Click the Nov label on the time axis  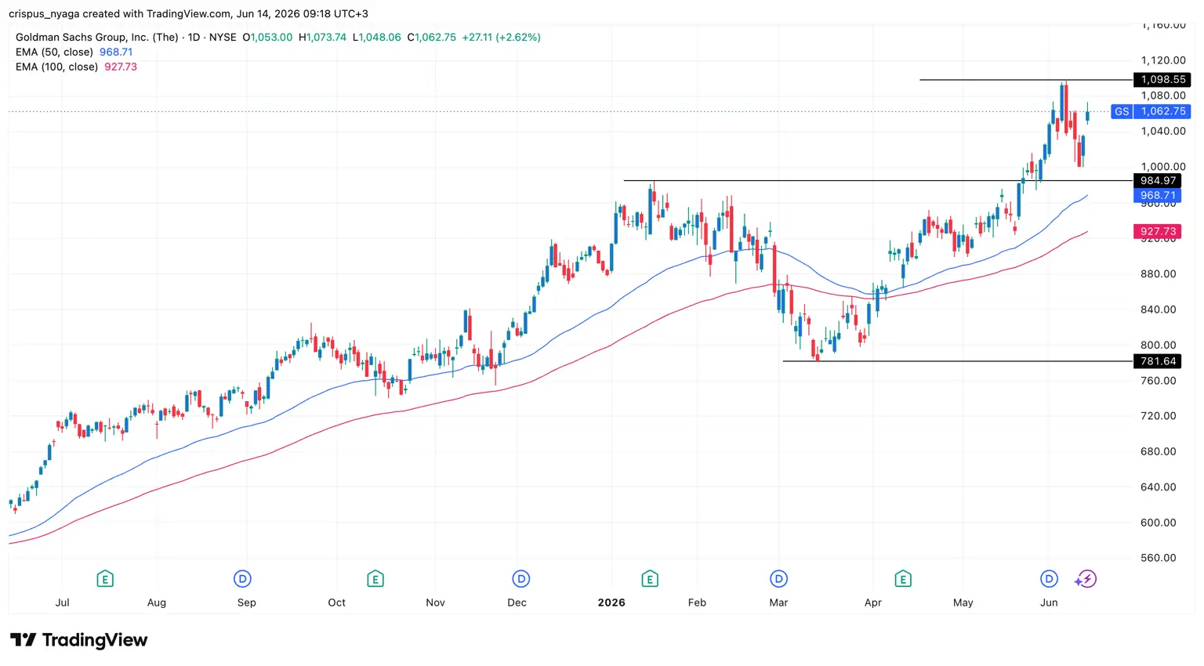pyautogui.click(x=435, y=603)
